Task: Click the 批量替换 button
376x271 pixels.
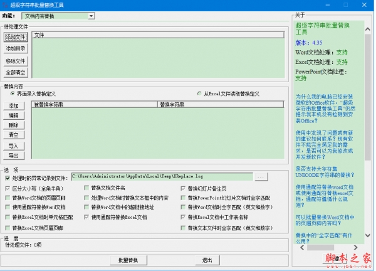Action: [x=128, y=260]
